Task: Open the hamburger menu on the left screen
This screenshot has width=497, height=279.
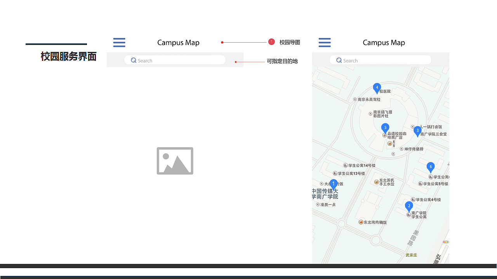Action: pos(119,42)
